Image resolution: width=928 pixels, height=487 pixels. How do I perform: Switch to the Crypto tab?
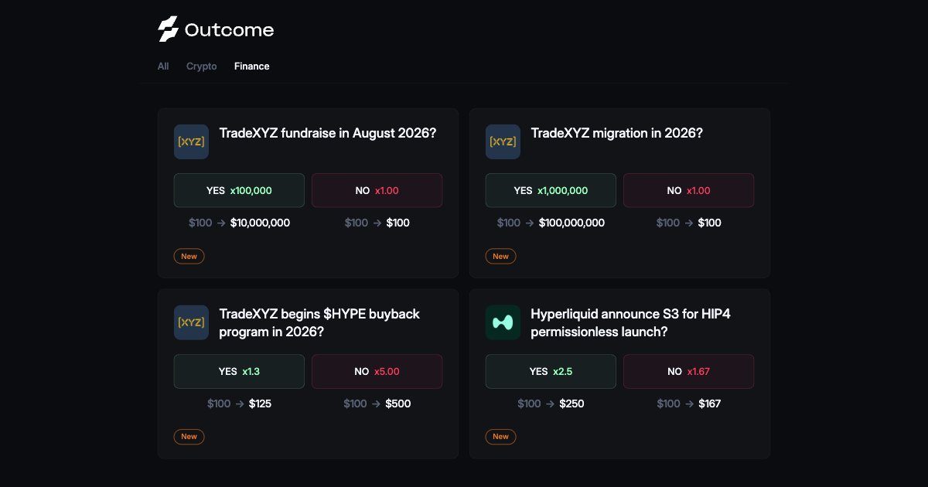click(202, 66)
